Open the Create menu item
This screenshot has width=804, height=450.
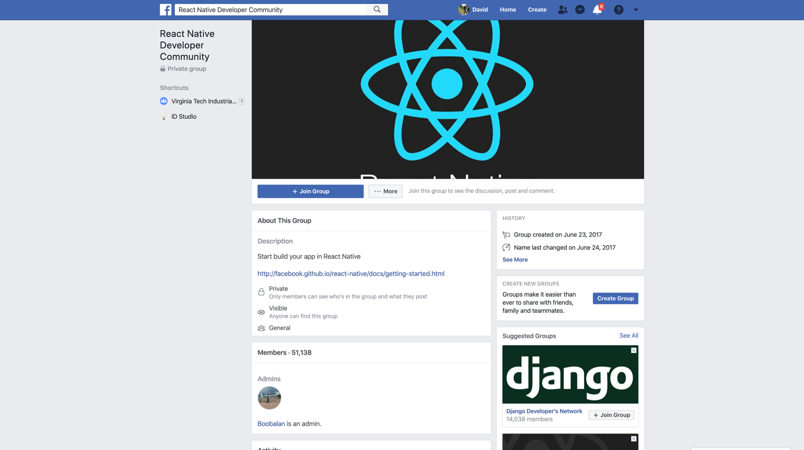click(x=537, y=10)
